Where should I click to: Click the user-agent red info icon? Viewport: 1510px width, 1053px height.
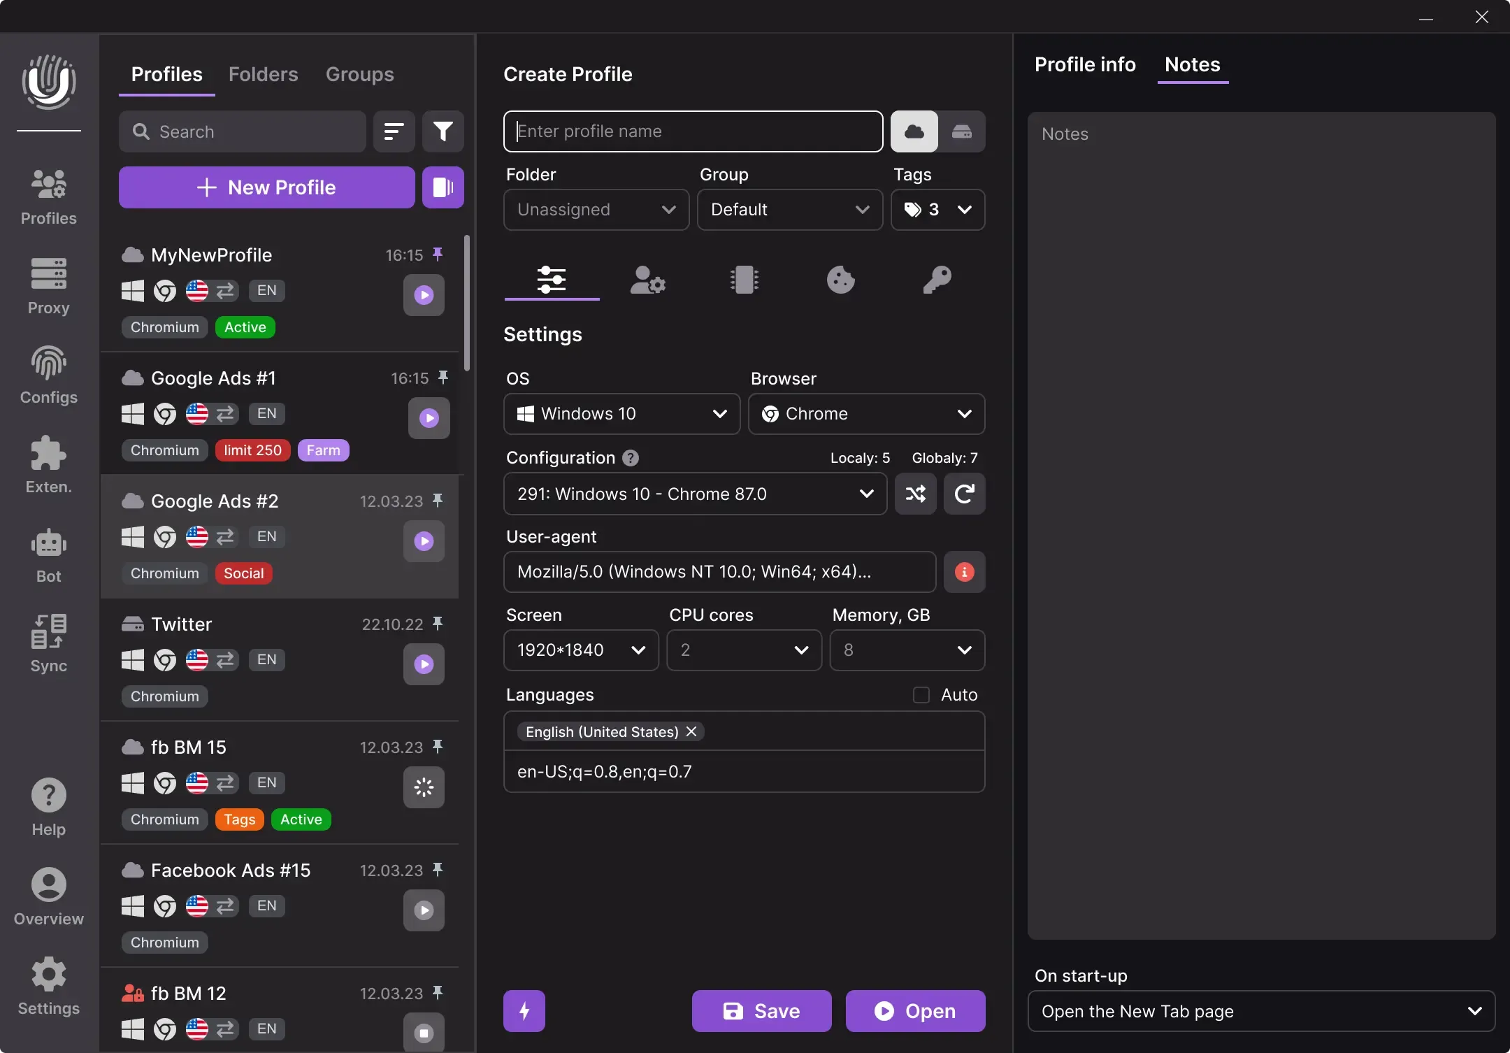coord(964,572)
